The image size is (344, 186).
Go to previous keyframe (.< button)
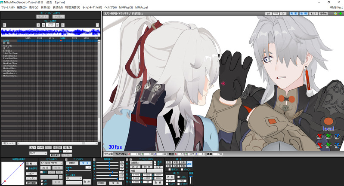point(38,25)
